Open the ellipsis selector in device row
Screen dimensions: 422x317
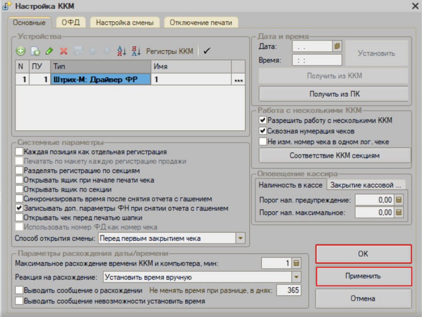(239, 80)
